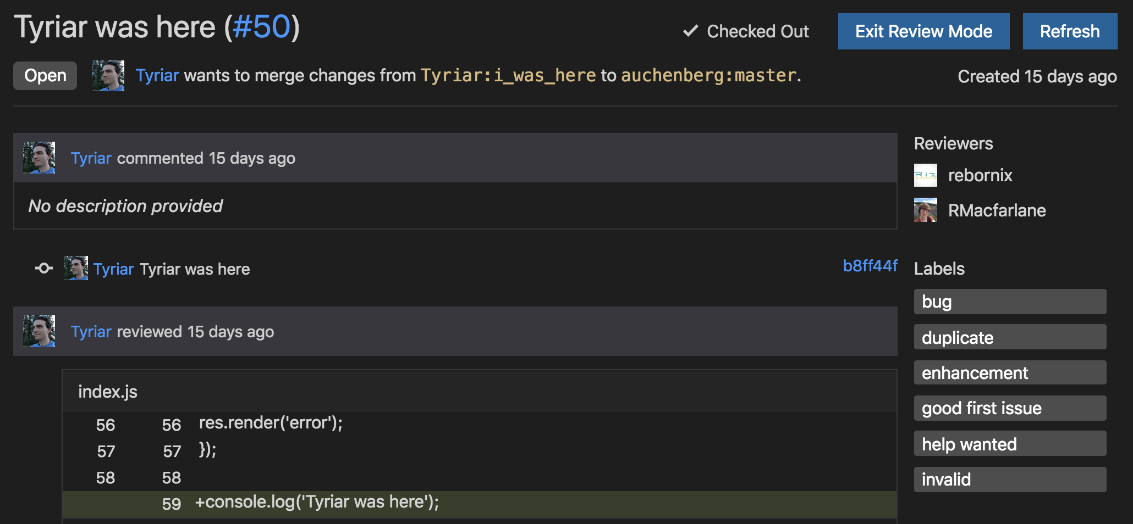Click the Exit Review Mode button

(923, 31)
